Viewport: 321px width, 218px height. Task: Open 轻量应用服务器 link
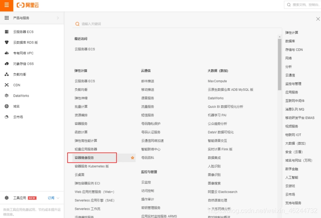(x=86, y=149)
